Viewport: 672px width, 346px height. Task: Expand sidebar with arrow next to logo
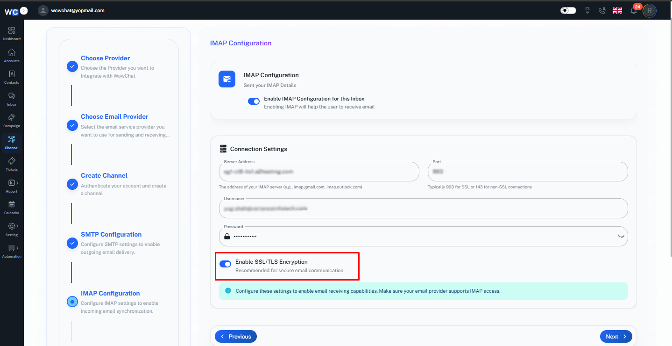click(24, 10)
